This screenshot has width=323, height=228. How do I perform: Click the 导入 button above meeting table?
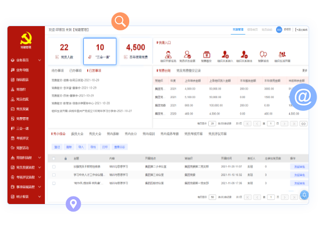pyautogui.click(x=81, y=146)
